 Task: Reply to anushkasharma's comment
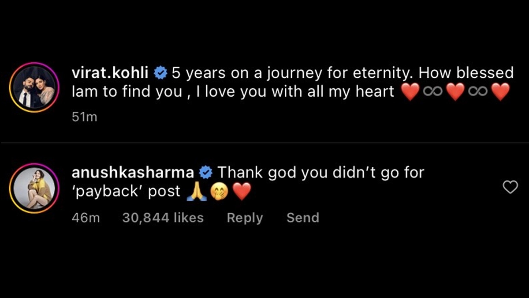click(x=245, y=218)
